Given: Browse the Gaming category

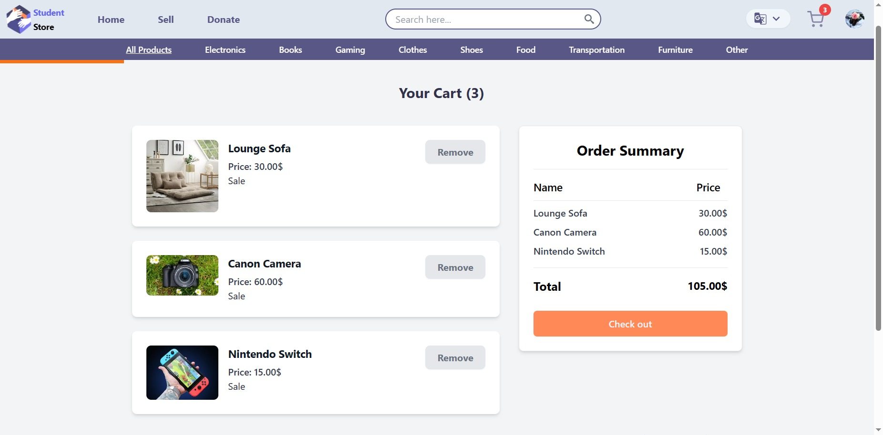Looking at the screenshot, I should coord(350,49).
